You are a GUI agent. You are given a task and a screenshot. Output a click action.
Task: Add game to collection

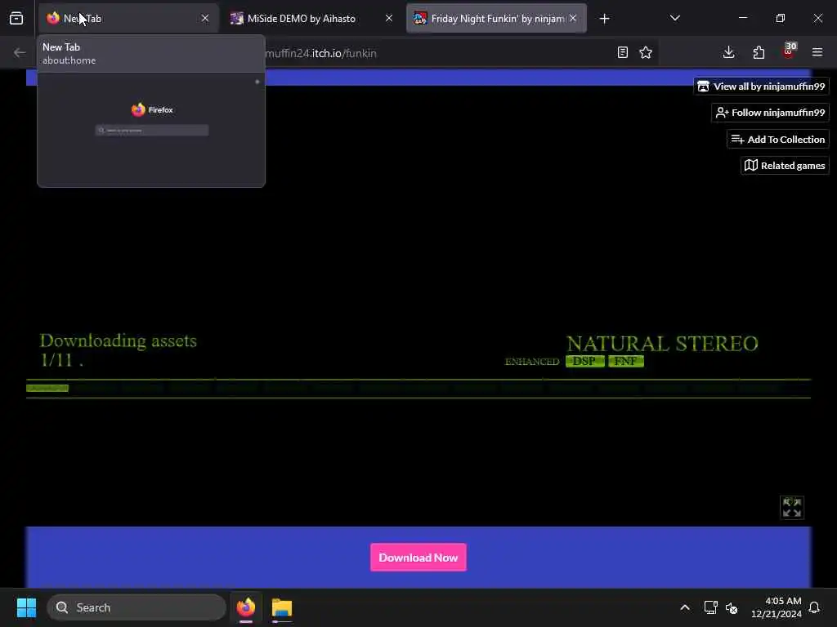tap(778, 139)
